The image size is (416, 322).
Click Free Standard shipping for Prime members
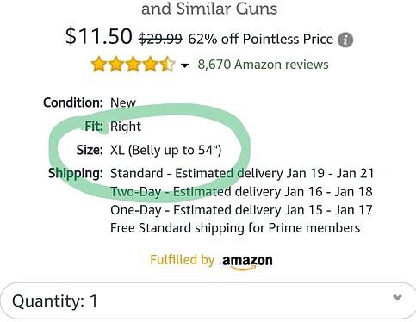(235, 228)
